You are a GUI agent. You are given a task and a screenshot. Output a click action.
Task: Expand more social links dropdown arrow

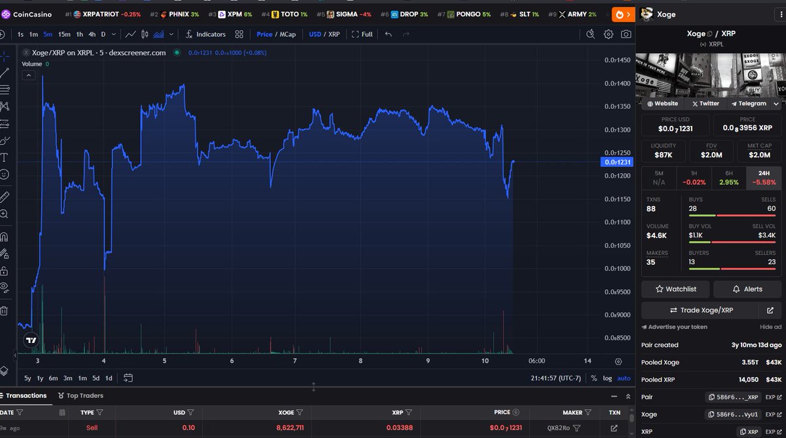[776, 104]
